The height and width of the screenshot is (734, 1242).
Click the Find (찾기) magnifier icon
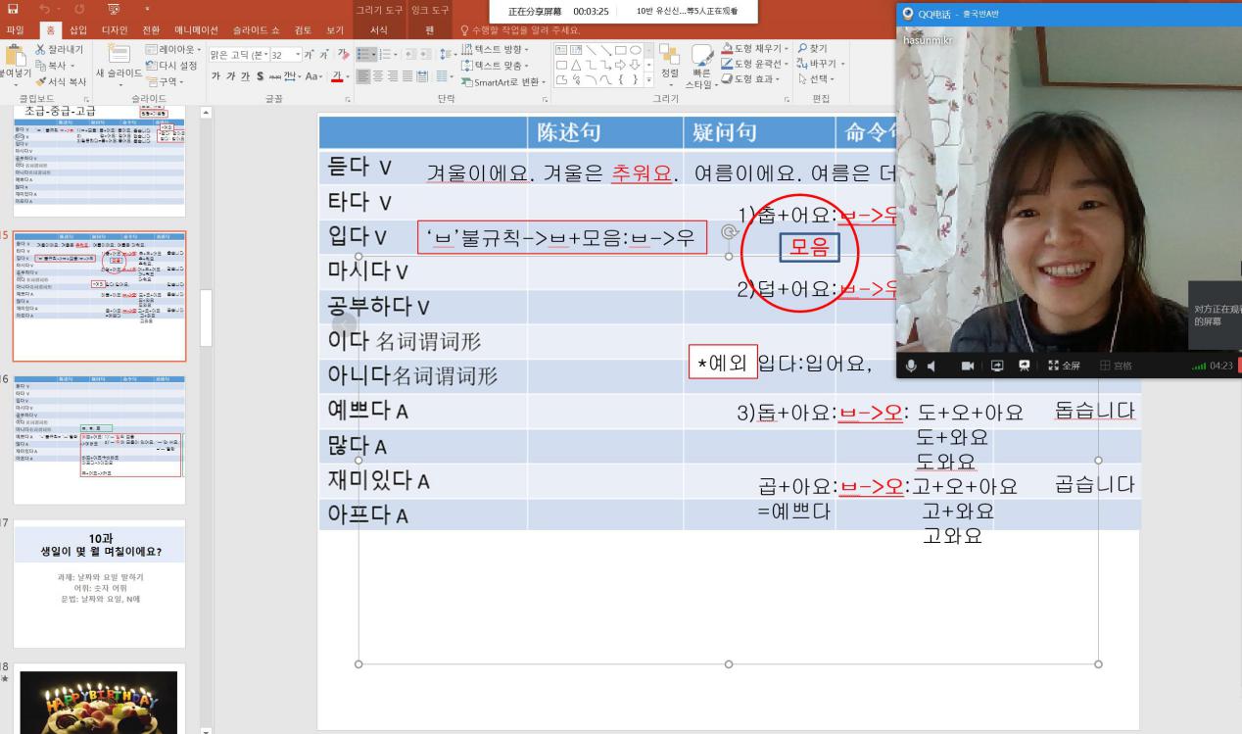coord(804,49)
